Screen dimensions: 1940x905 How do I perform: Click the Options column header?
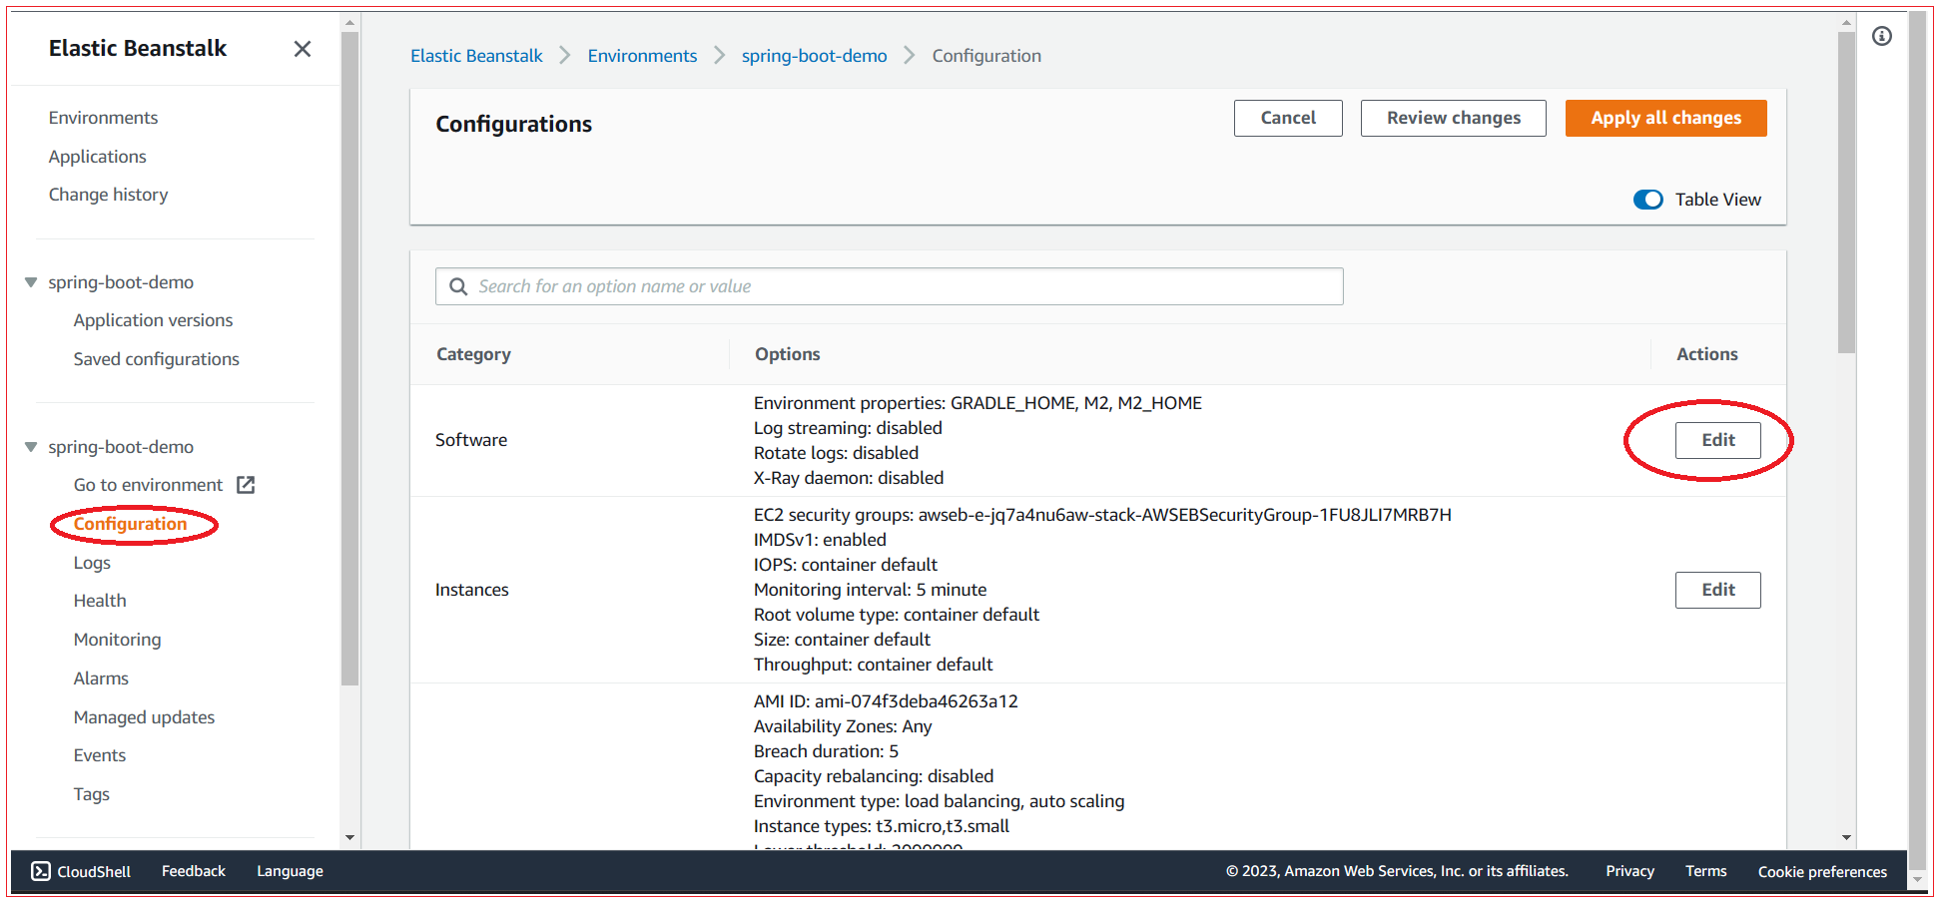point(787,354)
